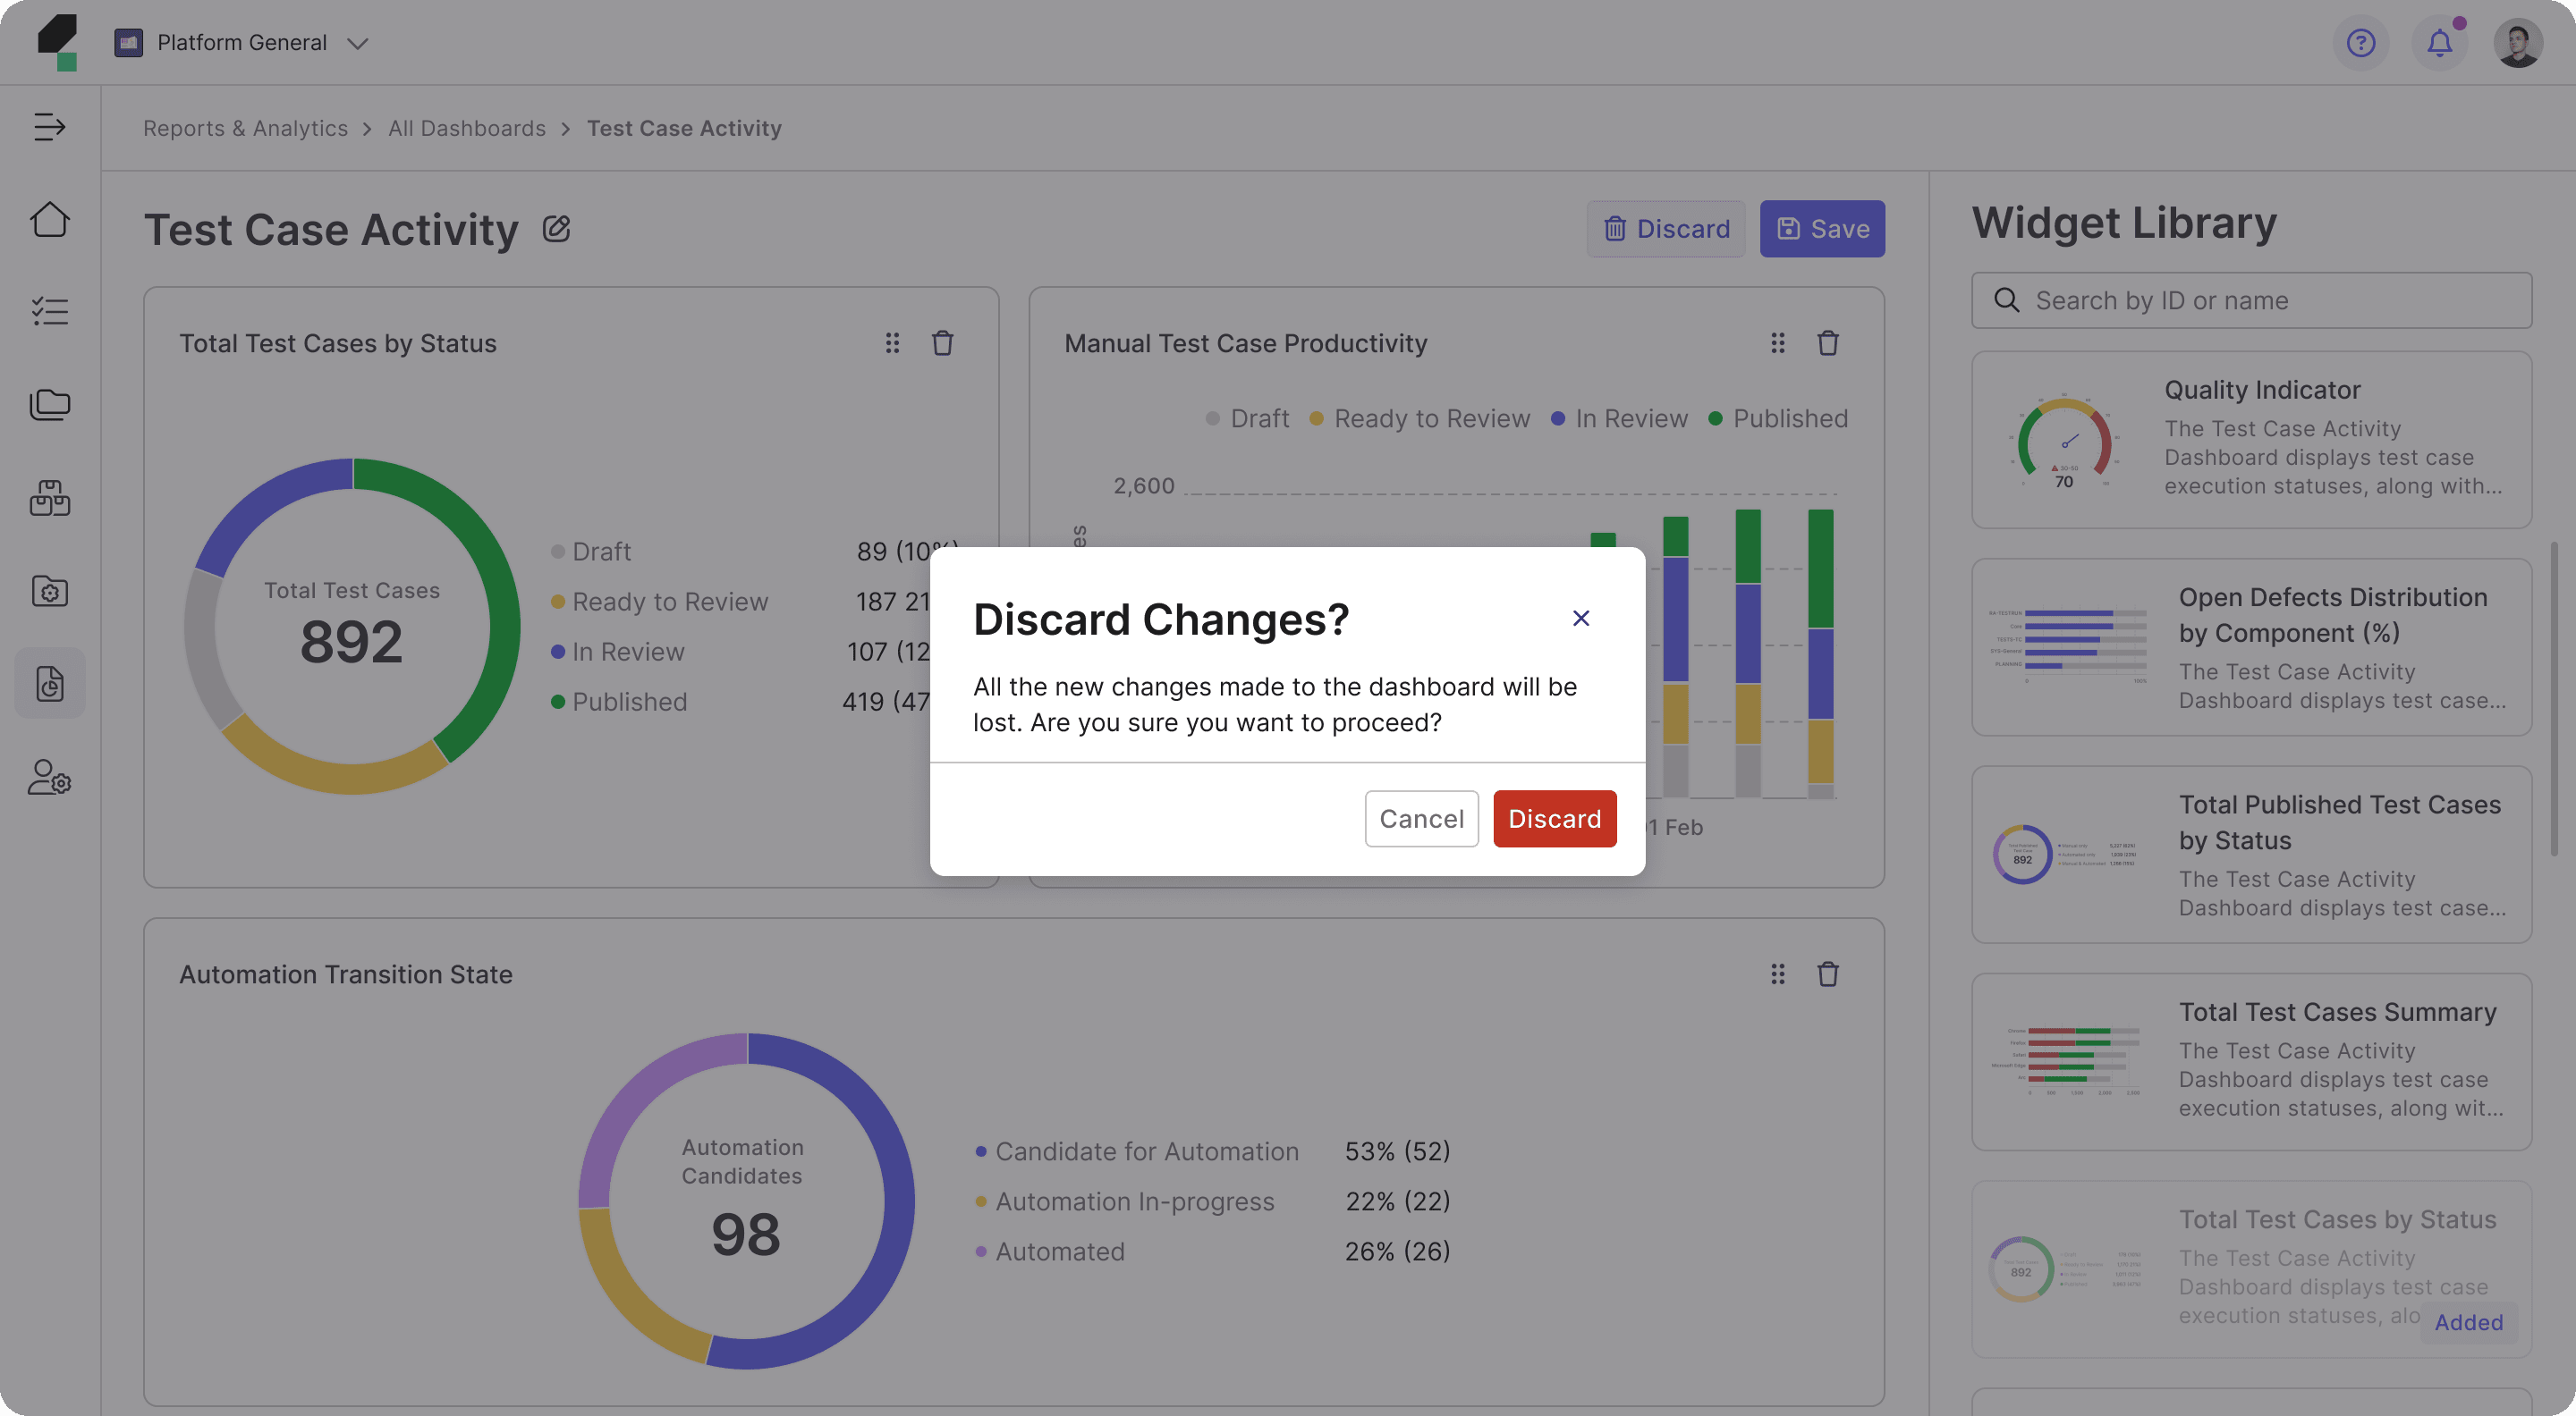Click the user profile avatar
This screenshot has width=2576, height=1416.
coord(2517,43)
